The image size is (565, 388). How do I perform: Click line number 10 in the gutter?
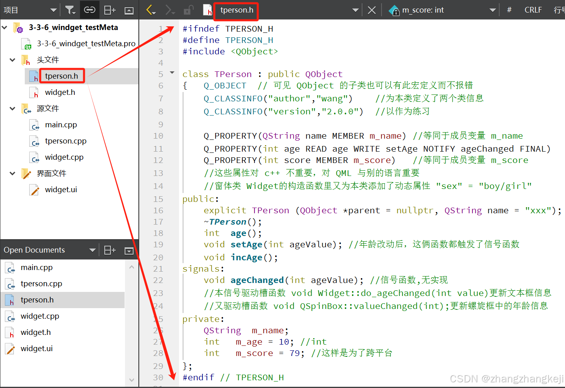pos(158,136)
